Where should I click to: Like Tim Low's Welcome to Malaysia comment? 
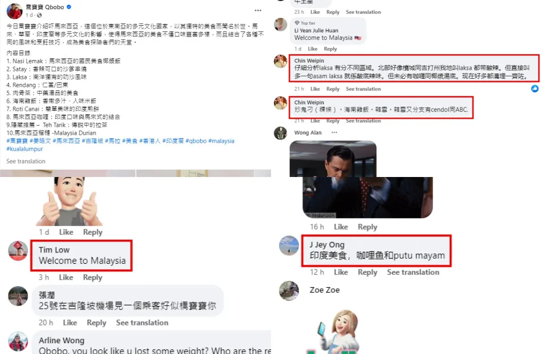click(66, 277)
